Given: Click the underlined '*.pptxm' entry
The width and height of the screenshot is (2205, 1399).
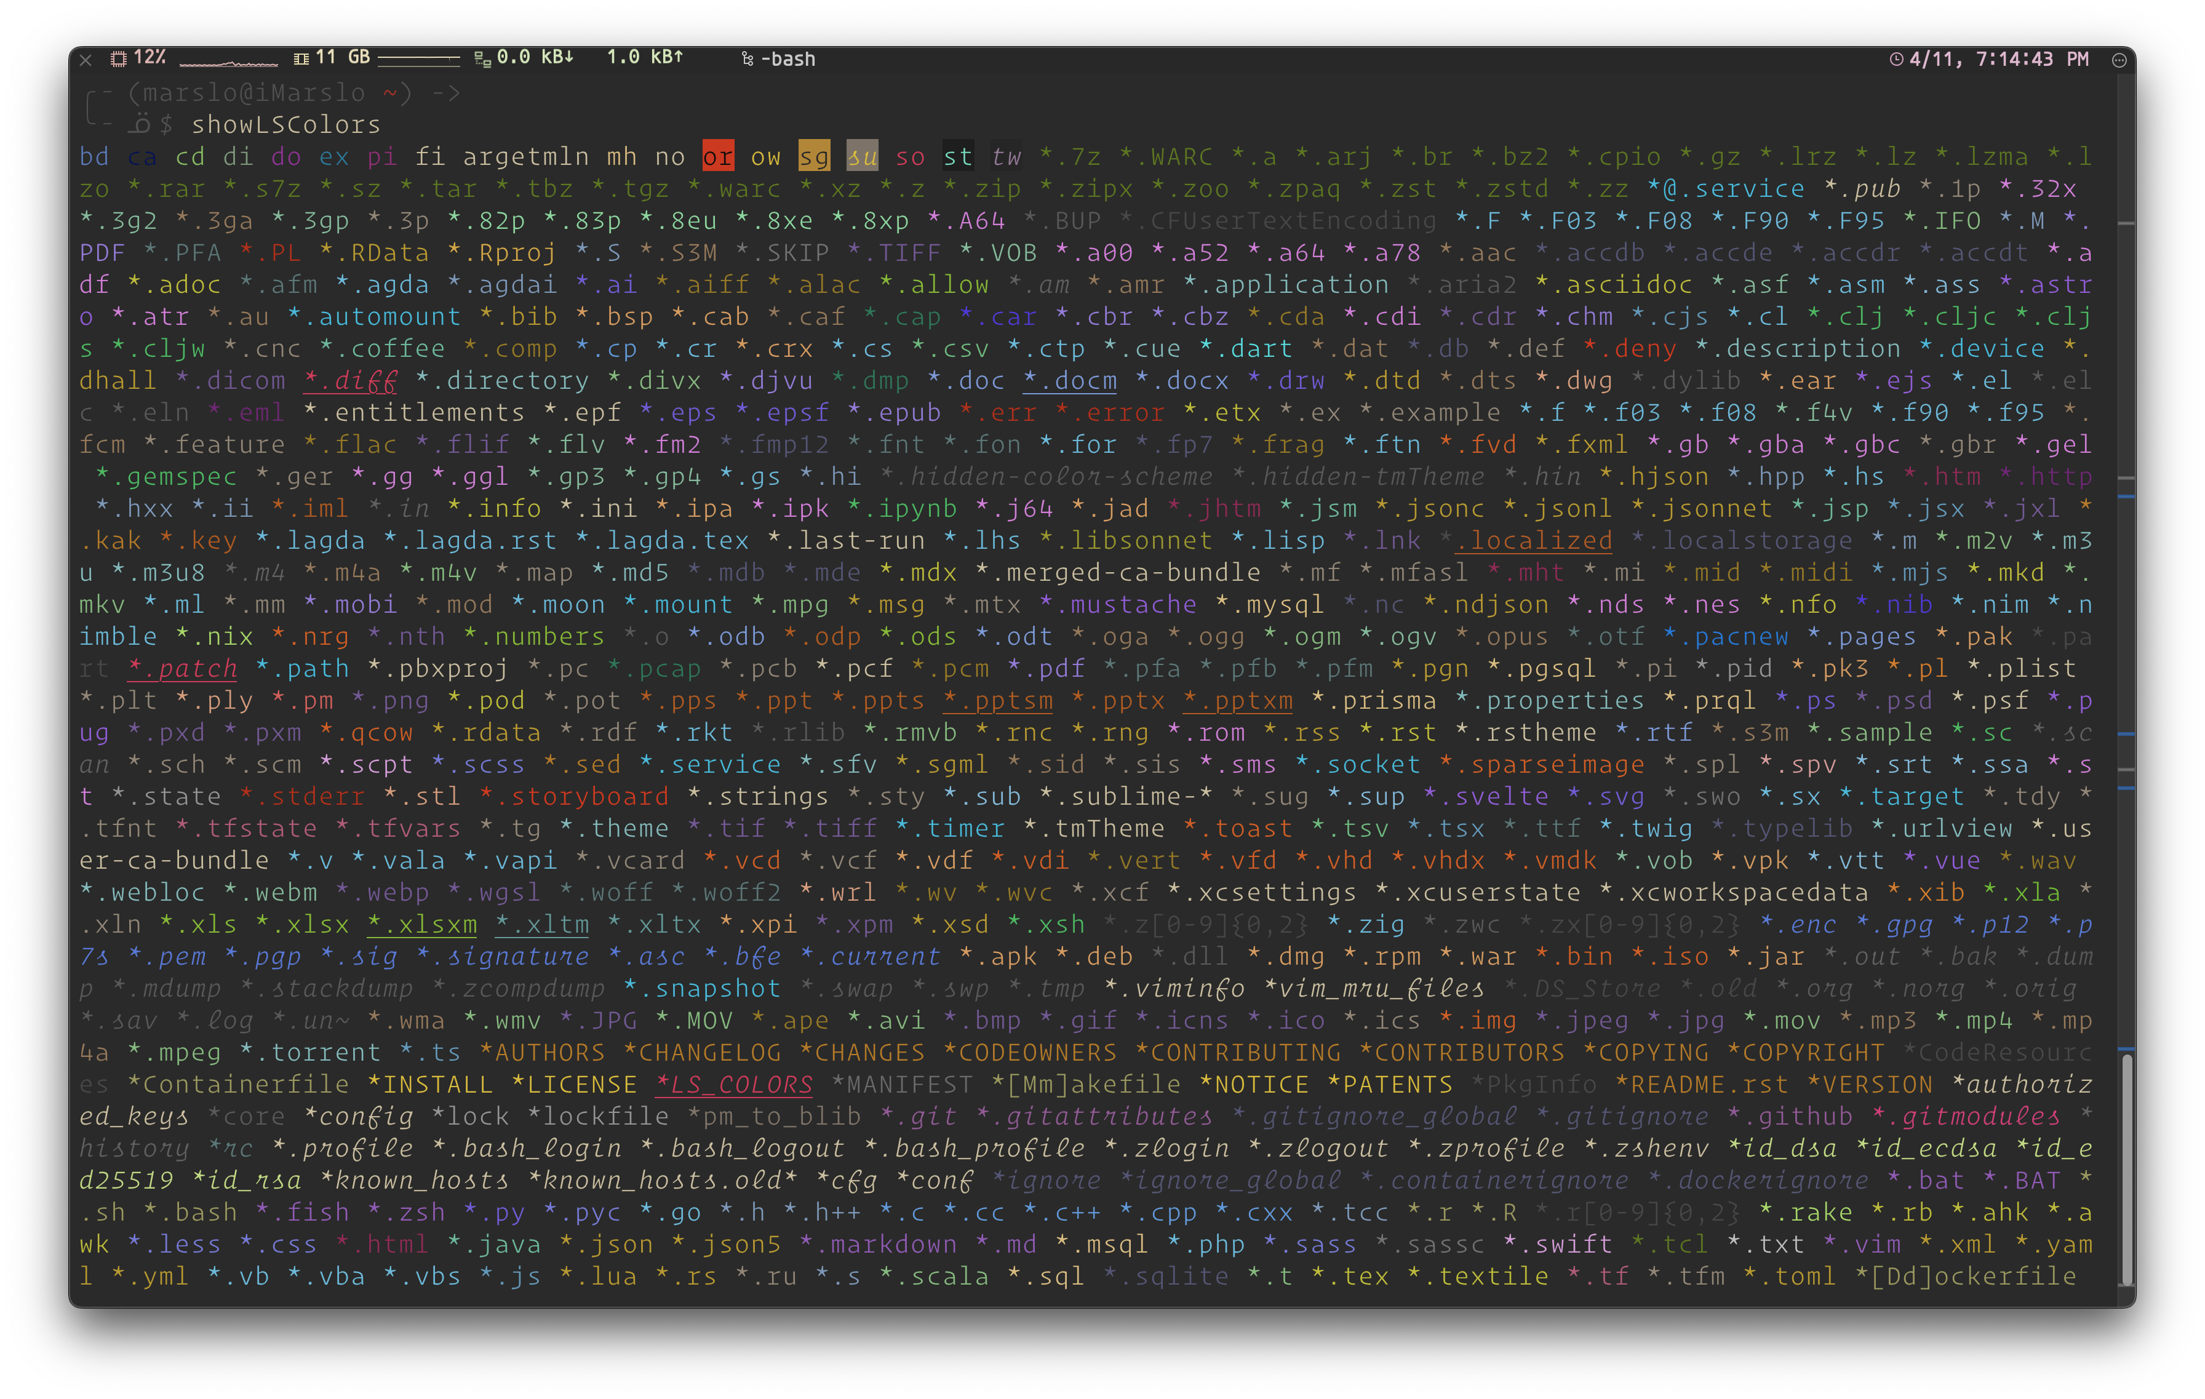Looking at the screenshot, I should [x=1238, y=700].
